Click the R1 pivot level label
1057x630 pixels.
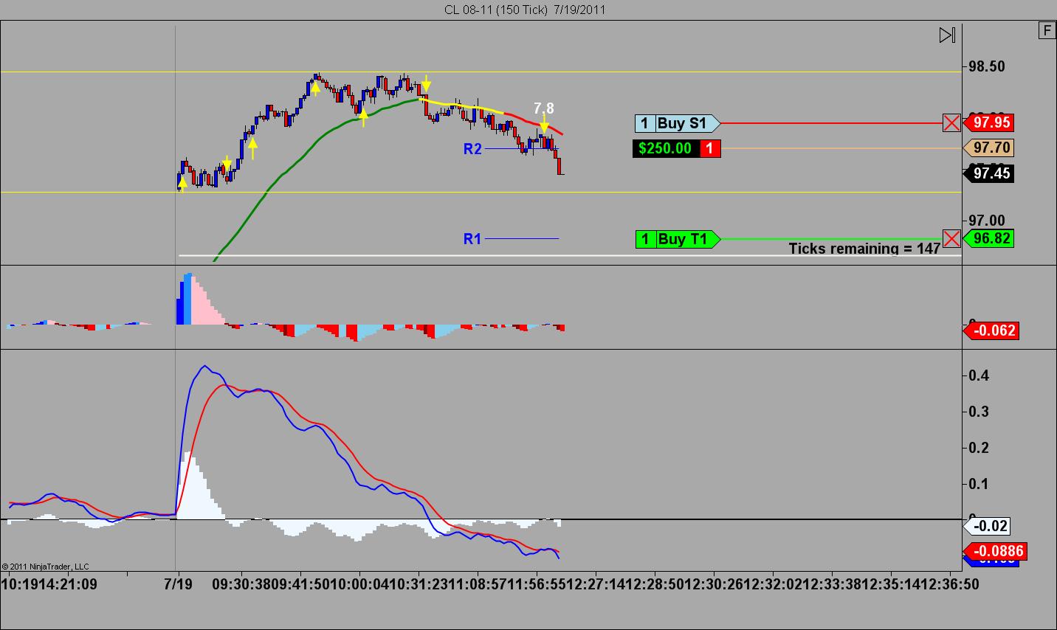point(472,239)
